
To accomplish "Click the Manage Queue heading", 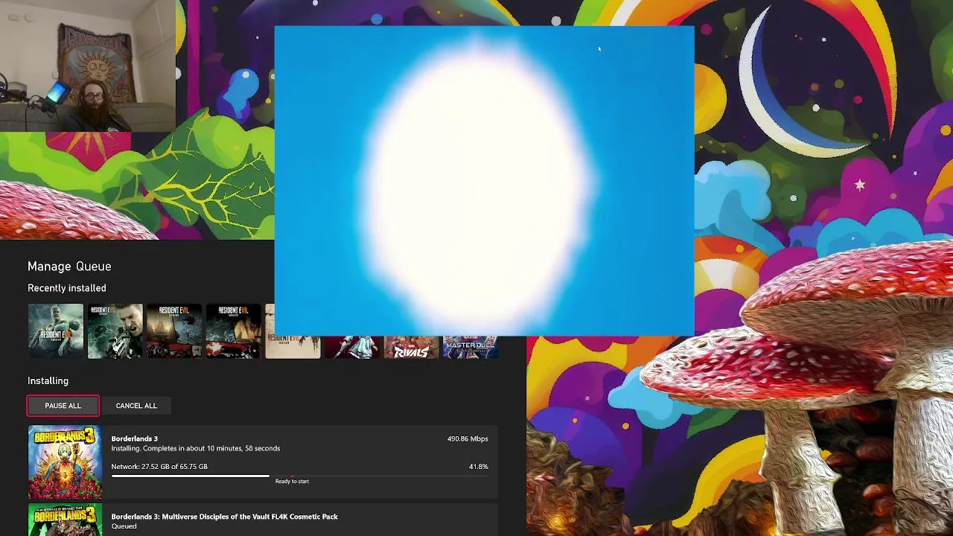I will (69, 267).
